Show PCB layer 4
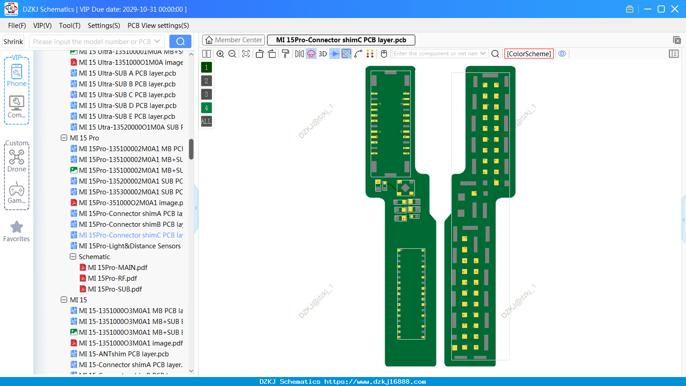This screenshot has height=386, width=686. click(206, 108)
